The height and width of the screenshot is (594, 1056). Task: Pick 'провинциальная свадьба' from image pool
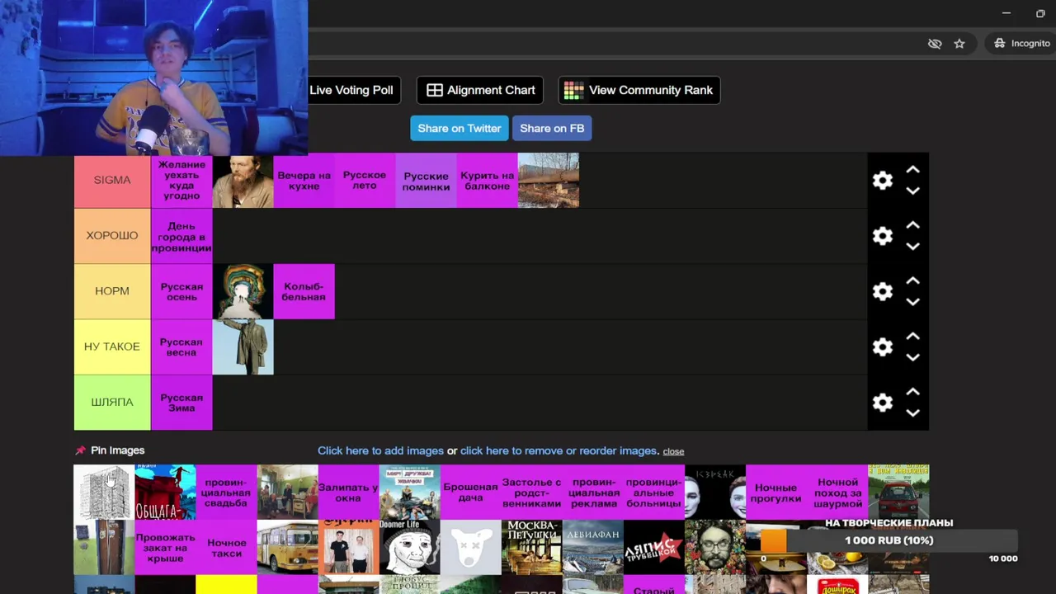tap(226, 492)
